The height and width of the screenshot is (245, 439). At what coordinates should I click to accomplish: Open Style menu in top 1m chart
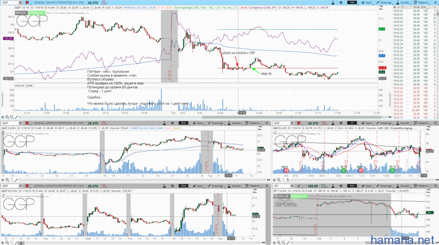pyautogui.click(x=366, y=3)
